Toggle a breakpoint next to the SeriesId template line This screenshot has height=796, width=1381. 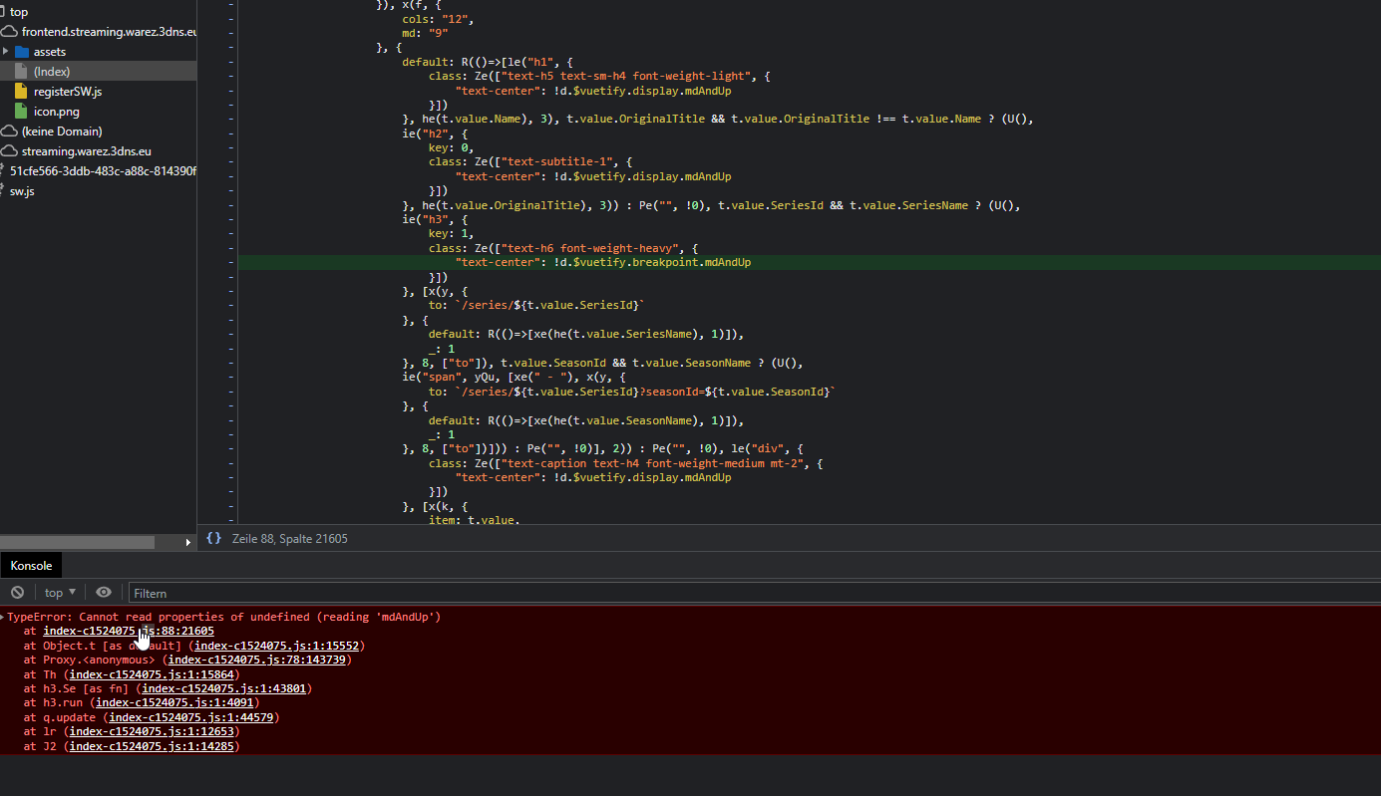[230, 305]
